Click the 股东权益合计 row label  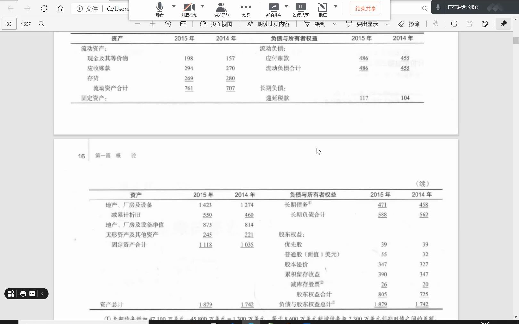[x=314, y=294]
